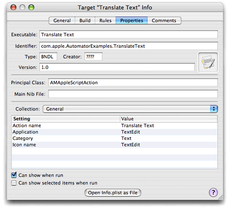230x211 pixels.
Task: Click the TextEdit icon image well
Action: click(x=208, y=62)
